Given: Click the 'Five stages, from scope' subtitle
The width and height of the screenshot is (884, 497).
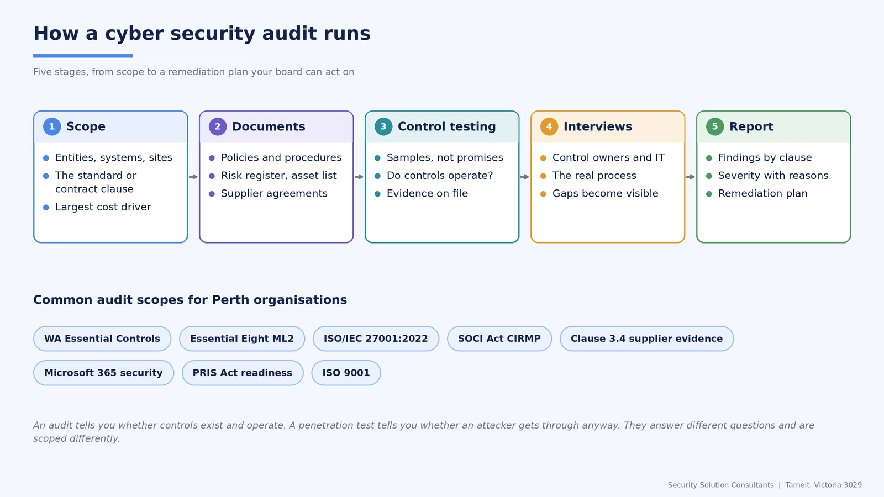Looking at the screenshot, I should [193, 72].
